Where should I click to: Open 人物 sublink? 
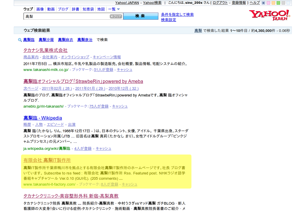[39, 125]
